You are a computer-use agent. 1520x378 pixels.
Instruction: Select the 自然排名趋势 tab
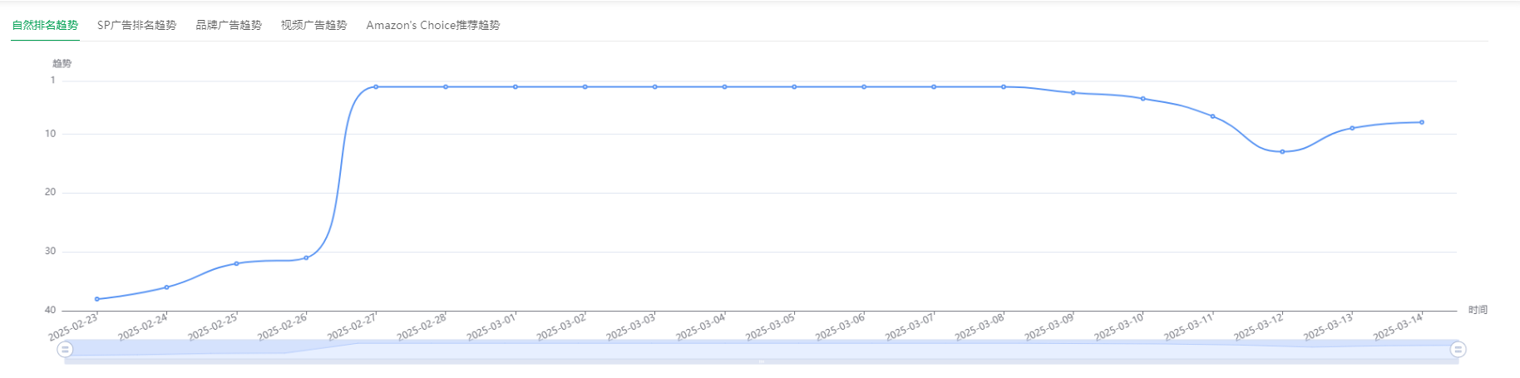tap(45, 25)
